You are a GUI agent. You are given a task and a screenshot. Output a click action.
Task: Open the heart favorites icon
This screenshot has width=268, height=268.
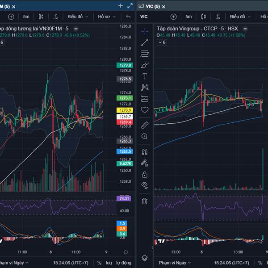145,110
